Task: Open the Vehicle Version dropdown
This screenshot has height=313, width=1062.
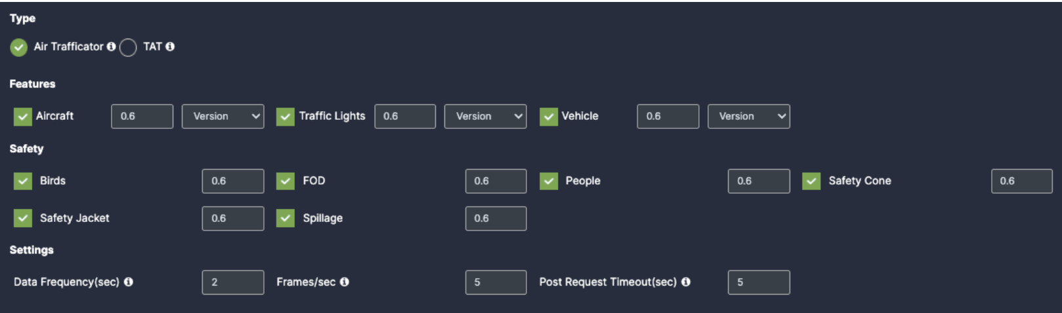Action: coord(749,117)
